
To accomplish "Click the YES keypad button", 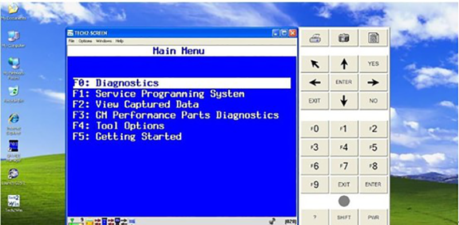I will tap(374, 64).
